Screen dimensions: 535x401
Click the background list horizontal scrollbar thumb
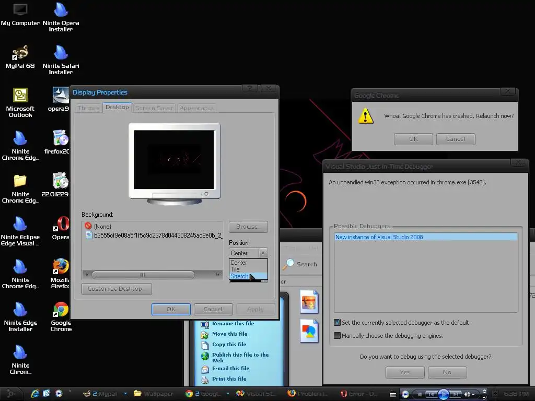(x=143, y=275)
